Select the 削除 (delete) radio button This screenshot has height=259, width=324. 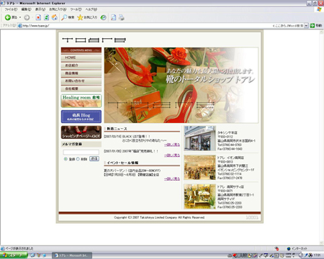(78, 159)
